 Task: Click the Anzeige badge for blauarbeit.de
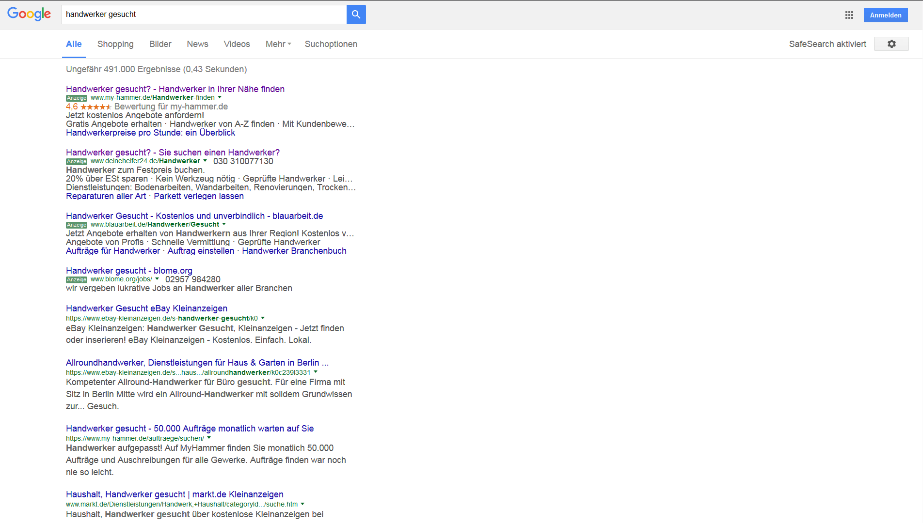pyautogui.click(x=77, y=225)
